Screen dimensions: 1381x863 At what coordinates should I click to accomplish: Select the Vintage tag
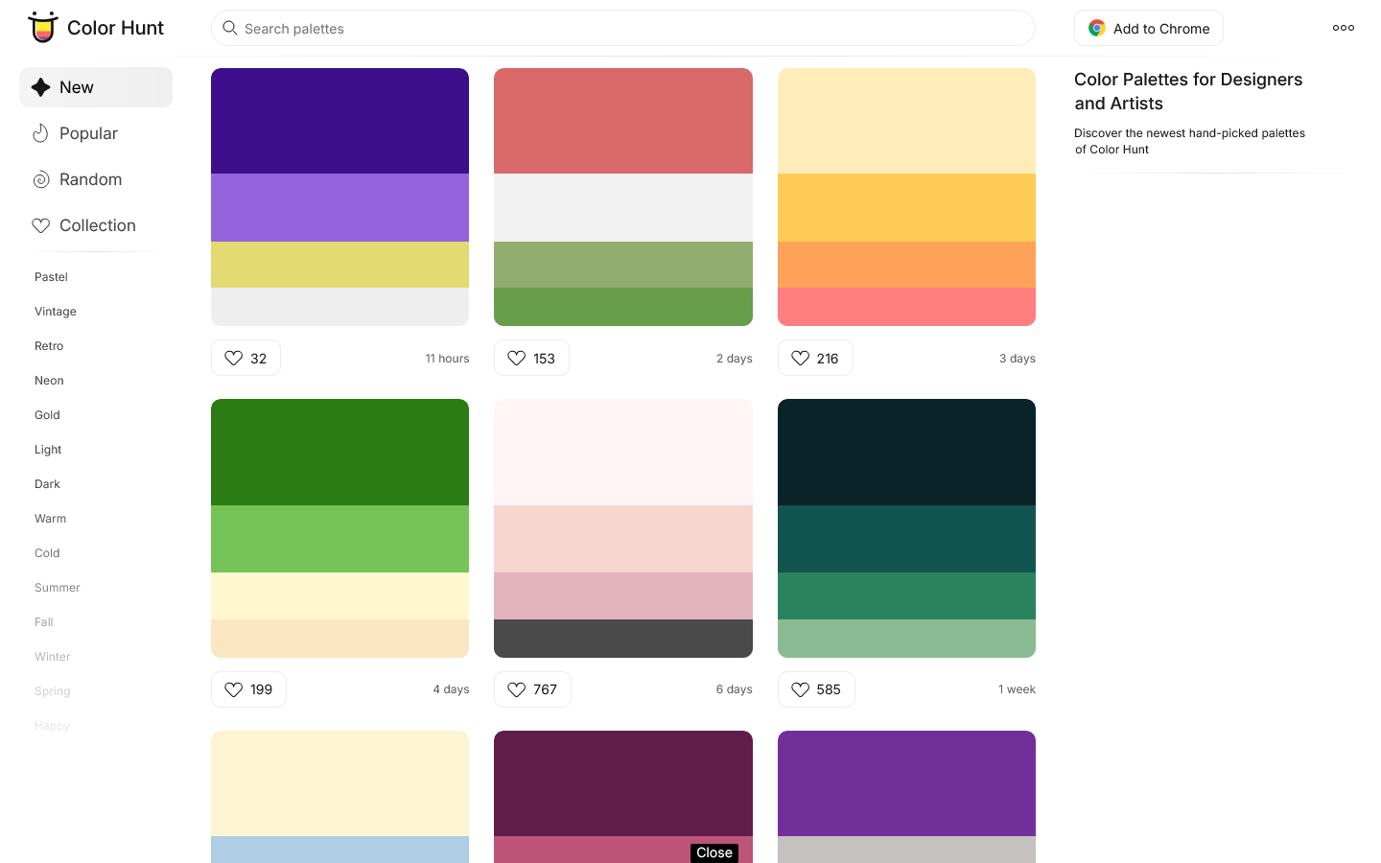pos(56,312)
